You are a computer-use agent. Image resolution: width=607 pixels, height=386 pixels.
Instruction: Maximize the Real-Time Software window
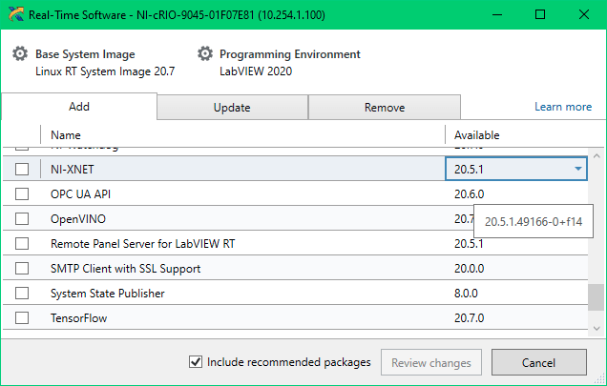540,14
